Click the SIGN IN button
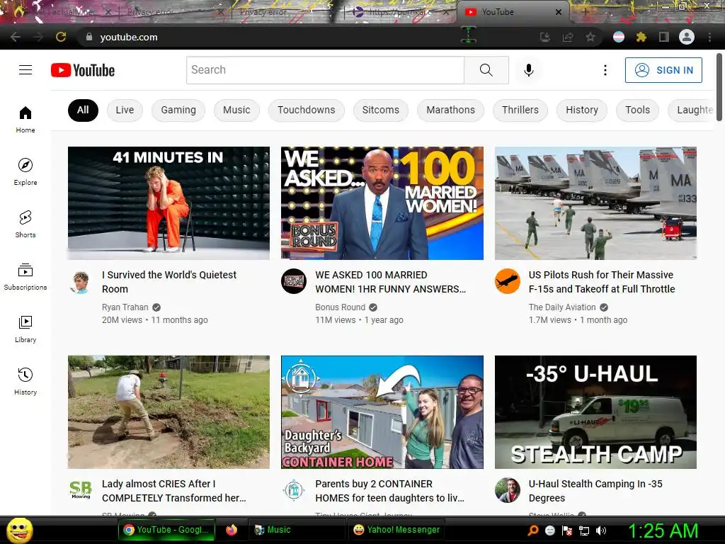 pyautogui.click(x=663, y=70)
